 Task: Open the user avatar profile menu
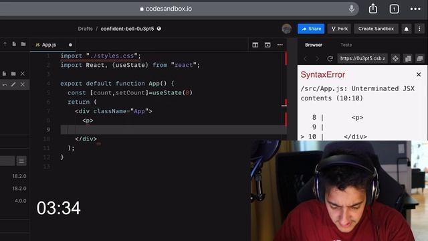tap(286, 29)
